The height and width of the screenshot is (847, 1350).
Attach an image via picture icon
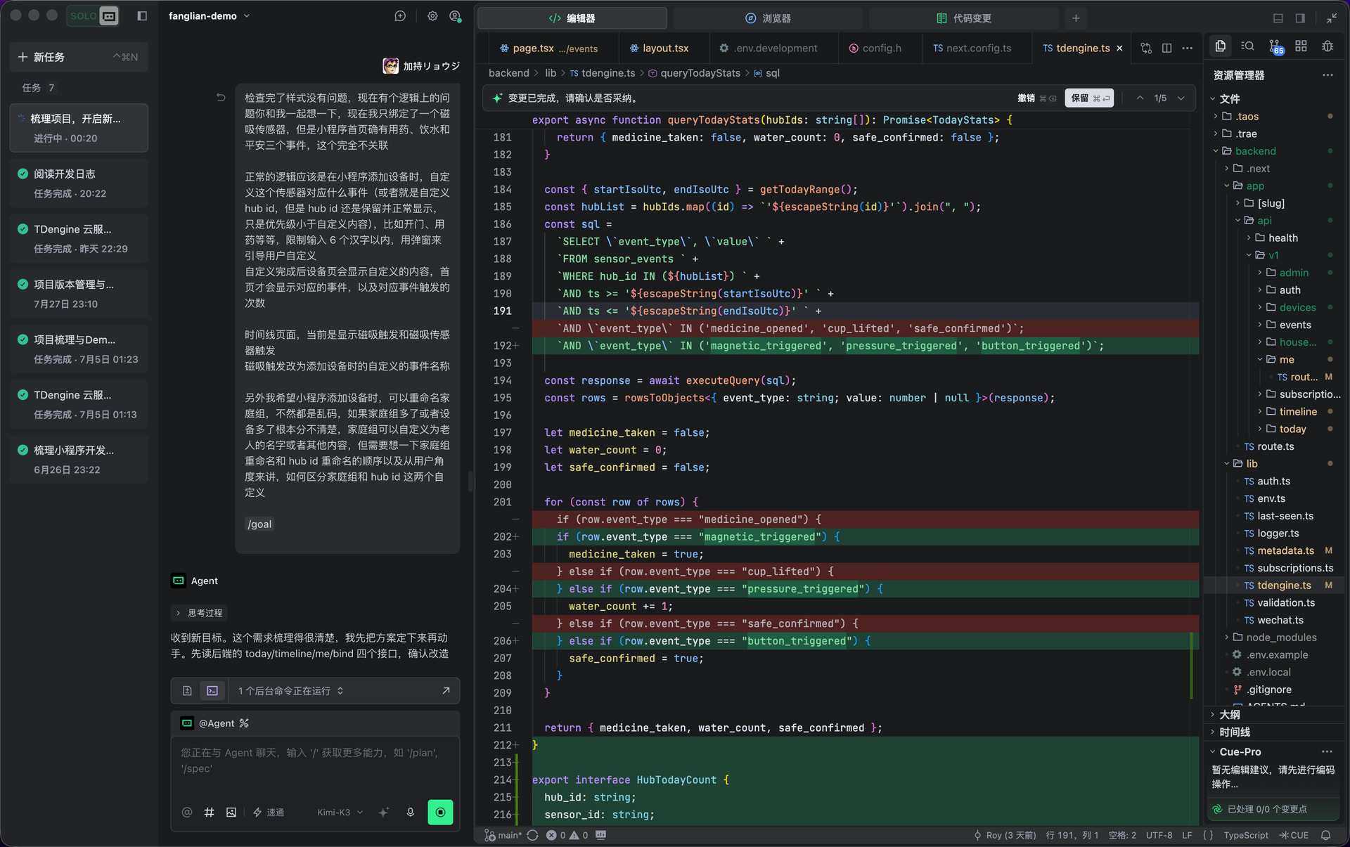point(231,812)
